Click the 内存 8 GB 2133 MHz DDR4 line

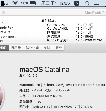[41, 96]
